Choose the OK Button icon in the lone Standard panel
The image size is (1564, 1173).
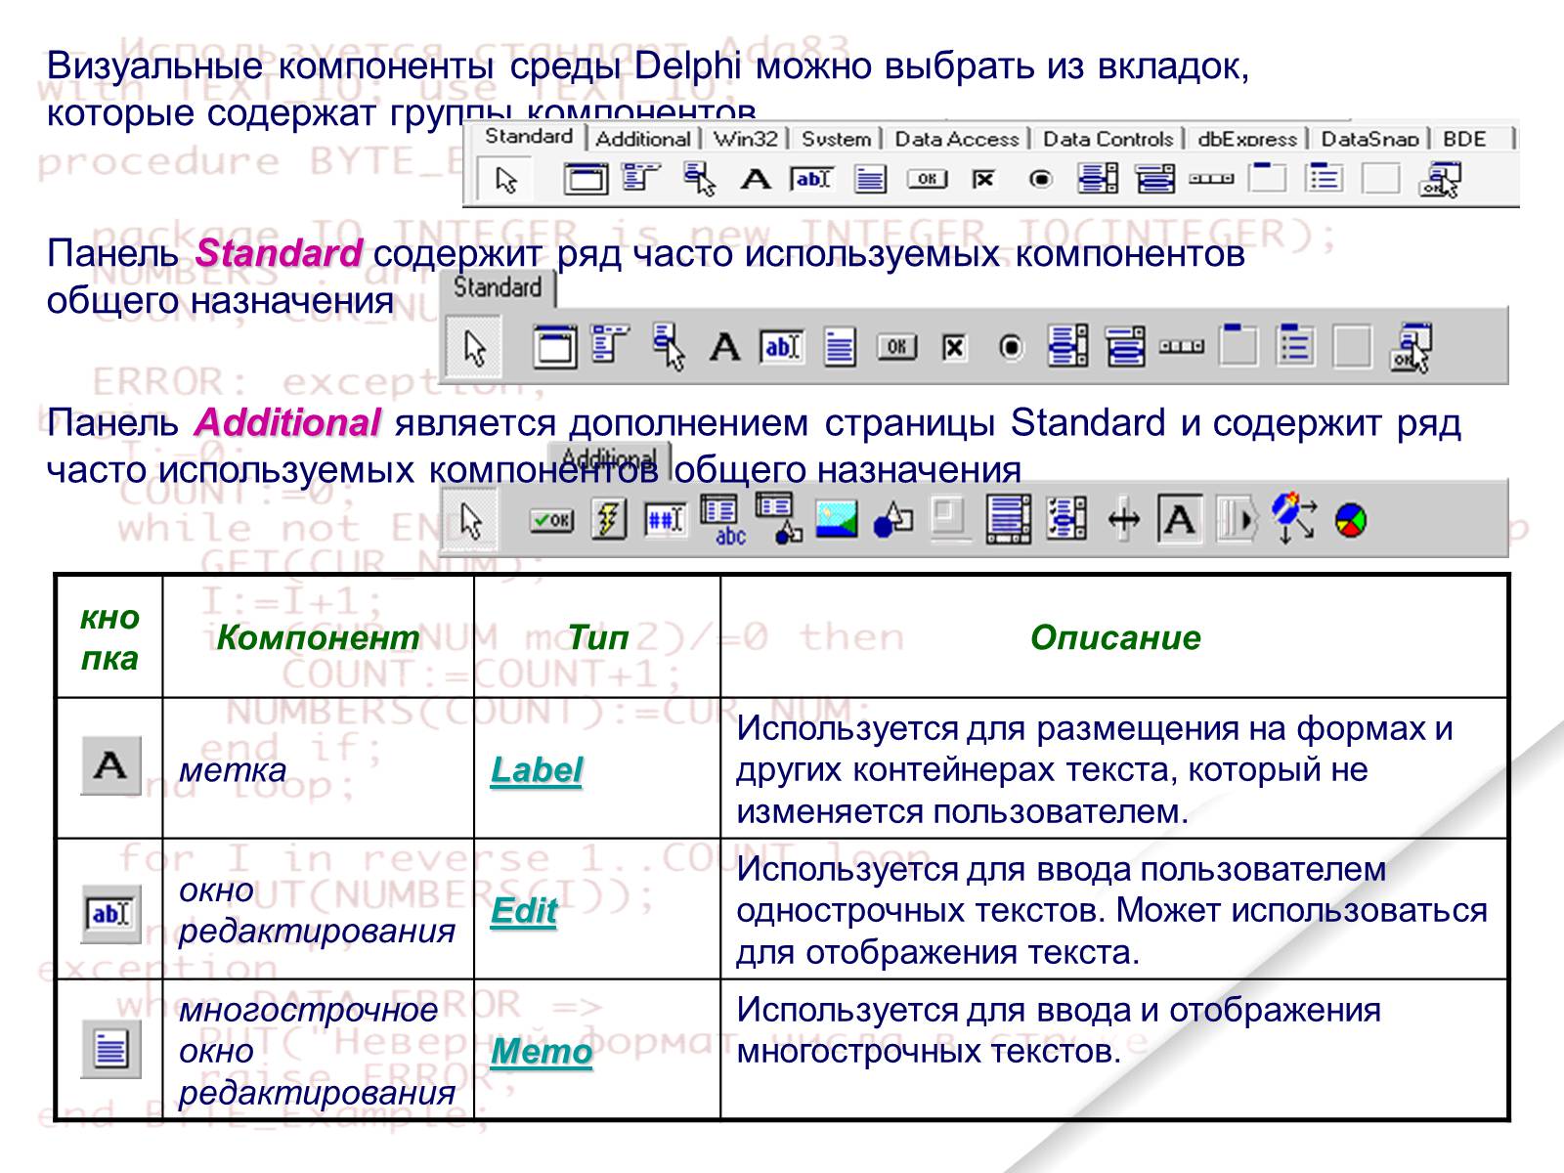click(896, 347)
